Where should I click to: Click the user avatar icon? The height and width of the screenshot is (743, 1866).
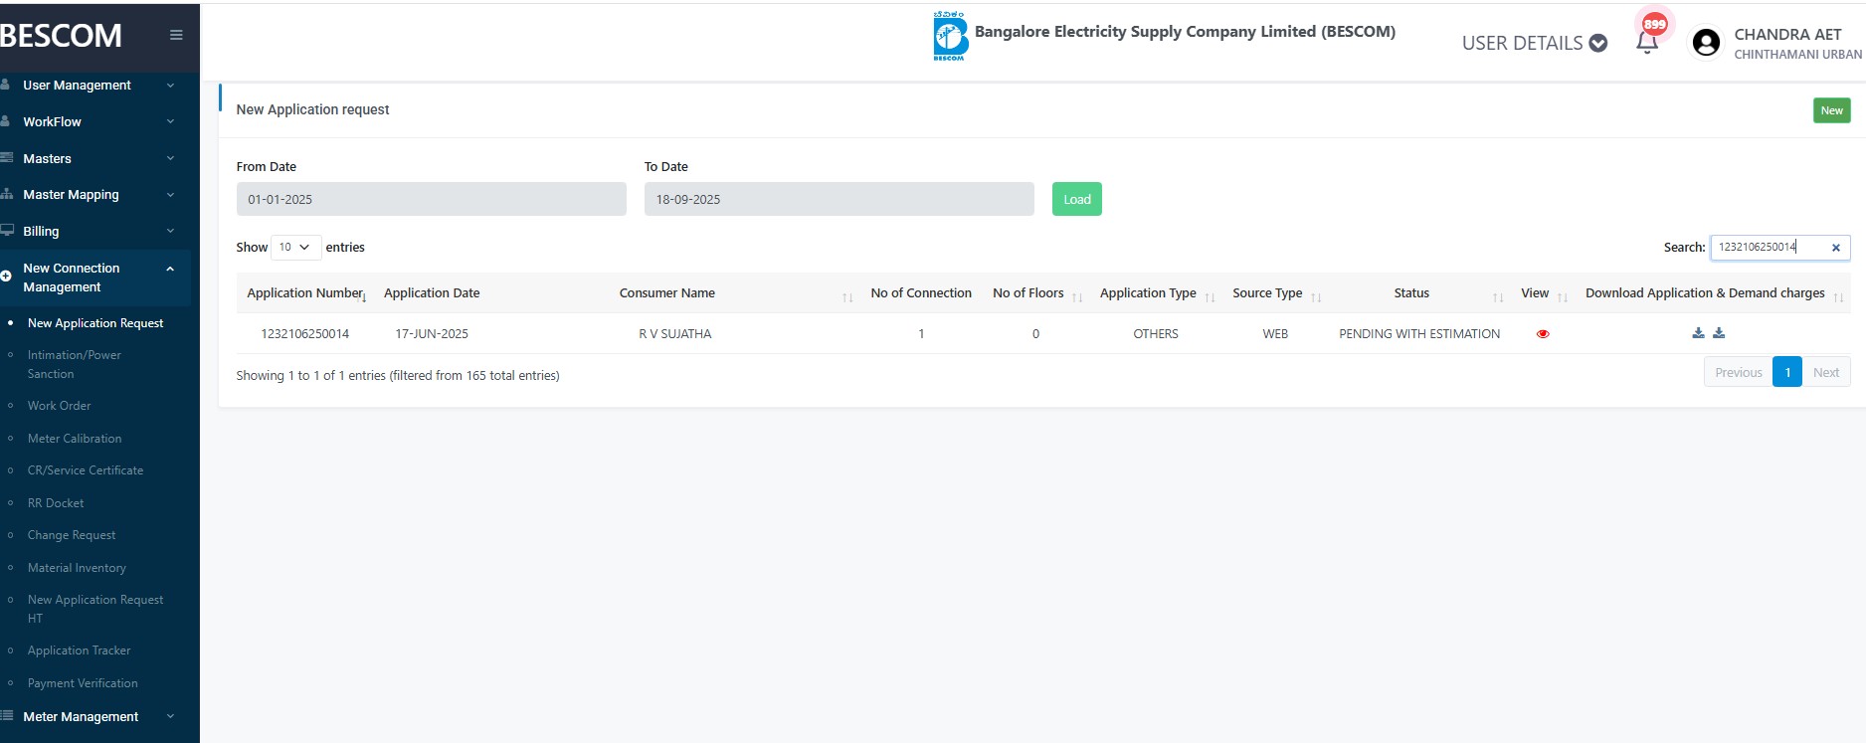(x=1706, y=42)
